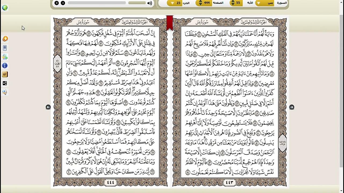Viewport: 344px width, 193px height.
Task: Click the Hizb 45 marker on page margin
Action: coord(57,63)
